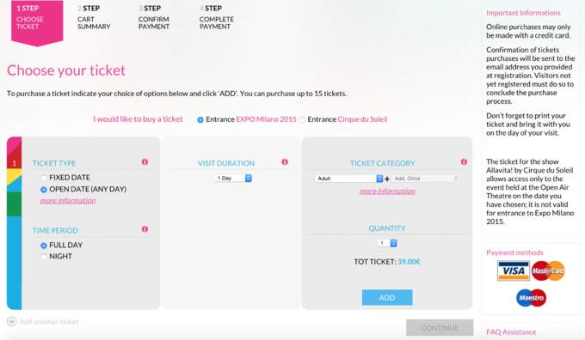Follow more information link under Ticket Type
The width and height of the screenshot is (585, 340).
click(x=68, y=200)
